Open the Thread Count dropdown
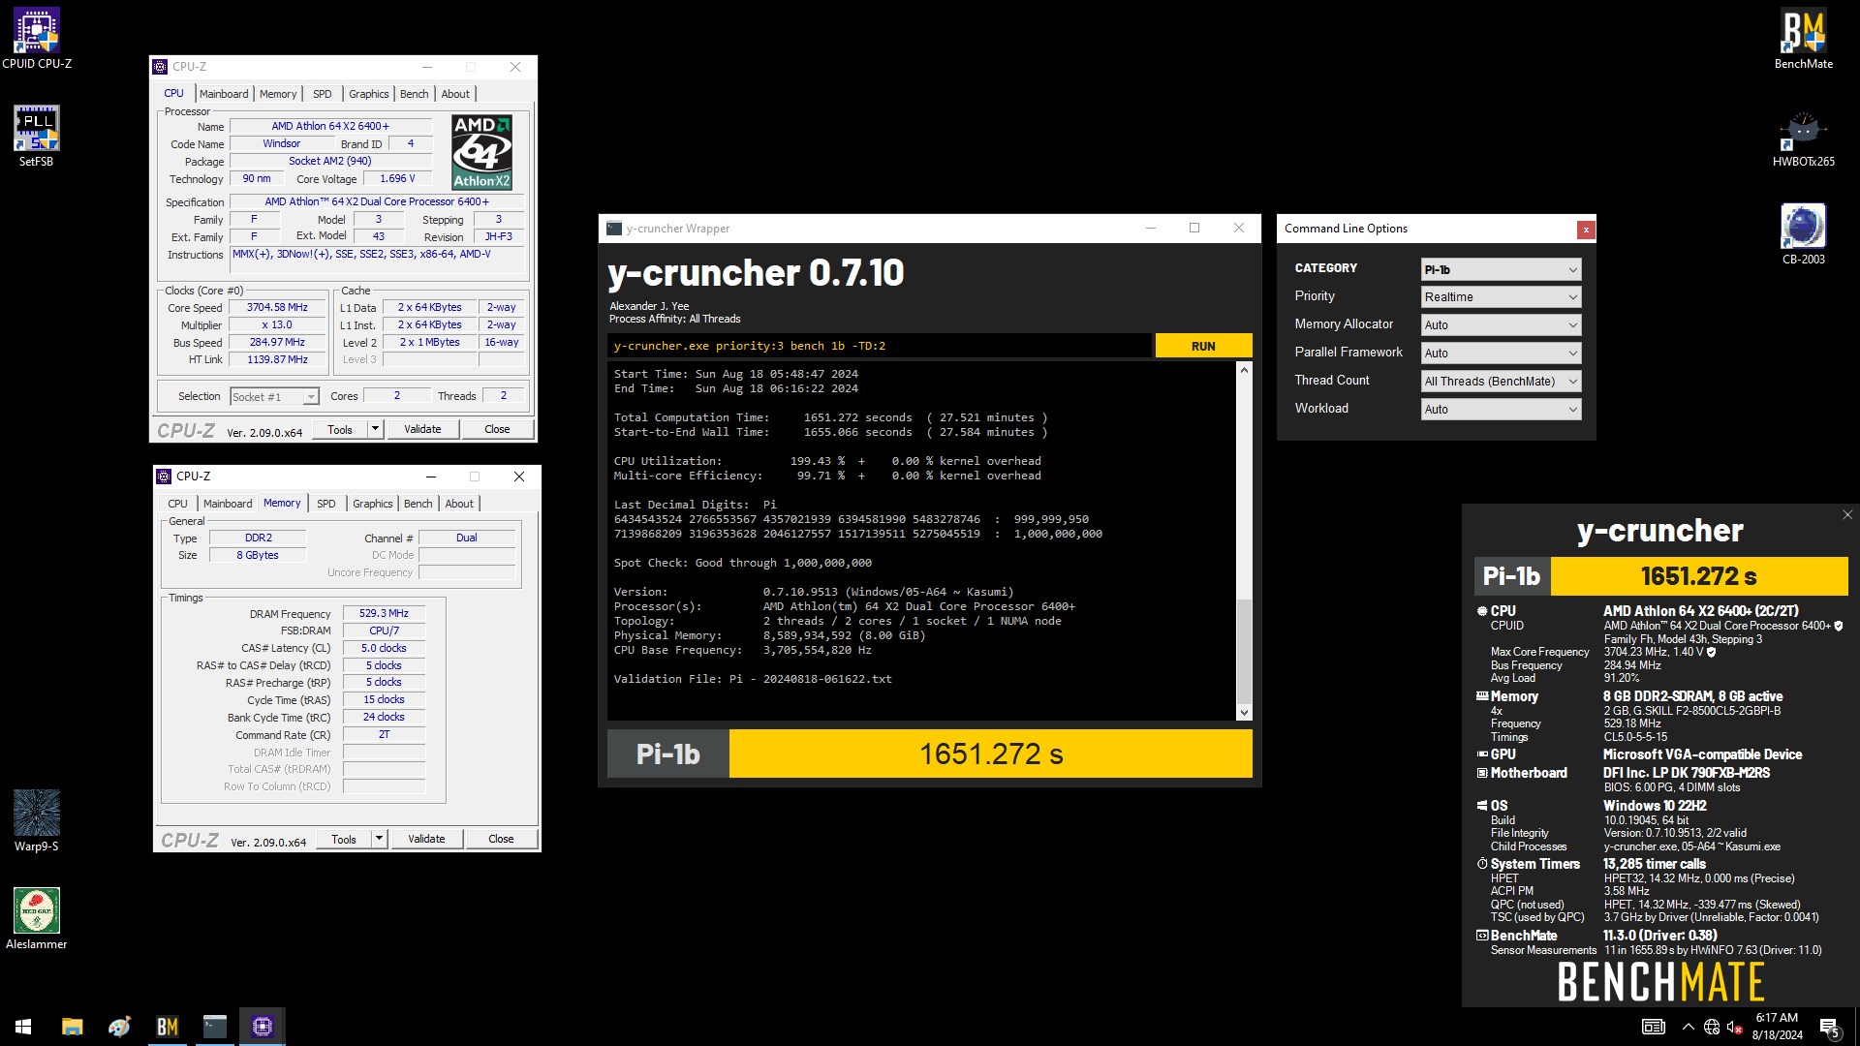This screenshot has width=1860, height=1046. point(1501,382)
